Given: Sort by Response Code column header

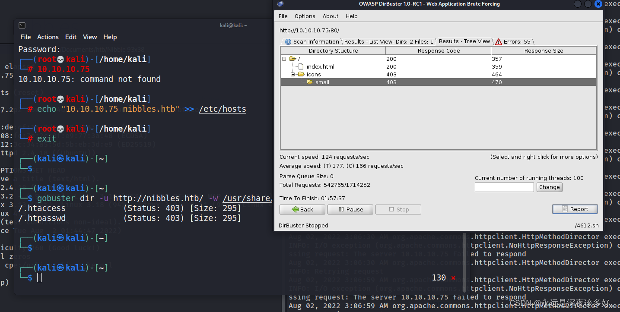Looking at the screenshot, I should point(439,51).
